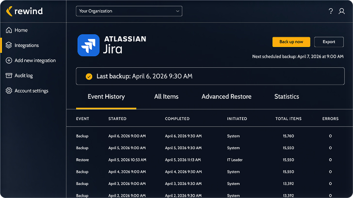Viewport: 353px width, 198px height.
Task: Switch to the All Items tab
Action: pos(166,97)
